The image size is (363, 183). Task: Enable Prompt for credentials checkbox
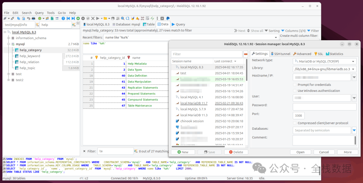pyautogui.click(x=295, y=85)
